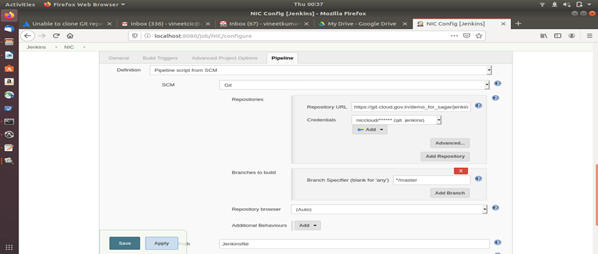Open the Repository browser (Auto) dropdown
This screenshot has width=598, height=254.
389,210
